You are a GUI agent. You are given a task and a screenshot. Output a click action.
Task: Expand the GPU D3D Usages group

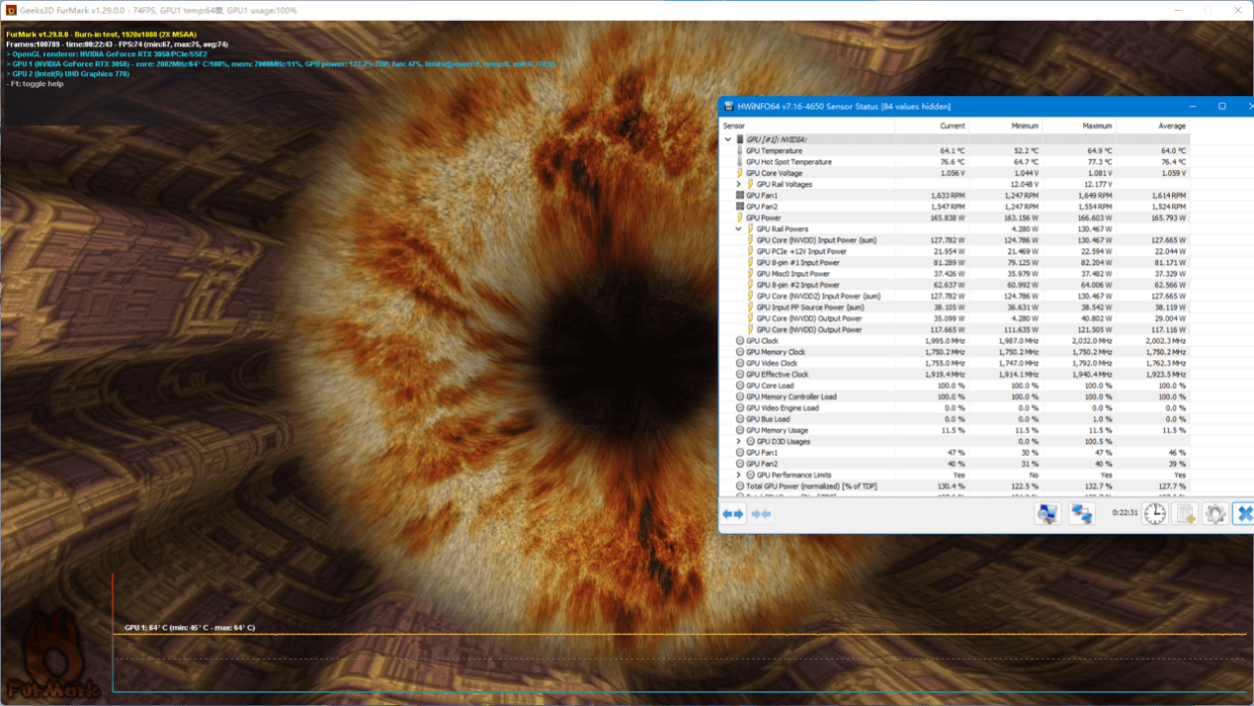tap(740, 441)
